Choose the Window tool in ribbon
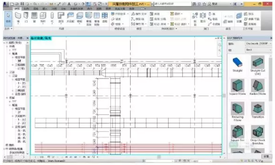This screenshot has height=165, width=275. 34,18
